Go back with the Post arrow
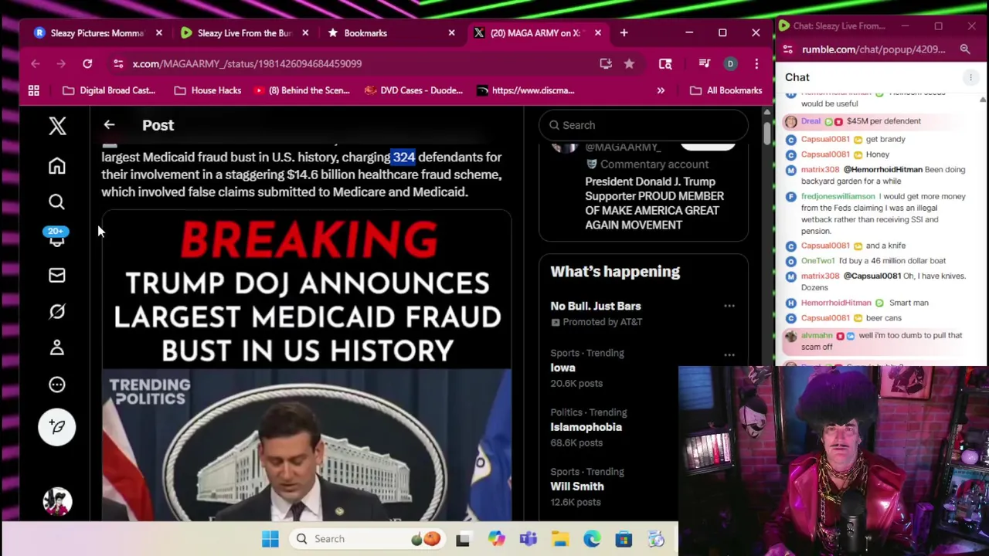Screen dimensions: 989x556 (x=109, y=125)
